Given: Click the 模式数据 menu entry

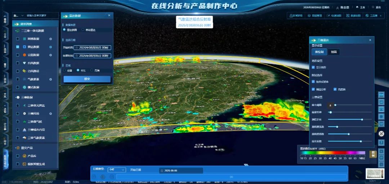Looking at the screenshot, I should coord(33,87).
